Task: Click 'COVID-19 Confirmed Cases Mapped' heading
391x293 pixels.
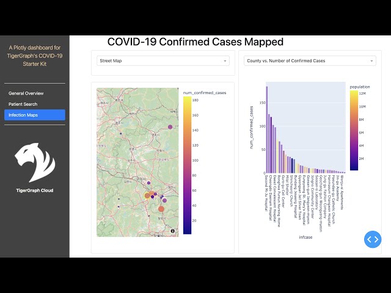Action: [x=195, y=42]
